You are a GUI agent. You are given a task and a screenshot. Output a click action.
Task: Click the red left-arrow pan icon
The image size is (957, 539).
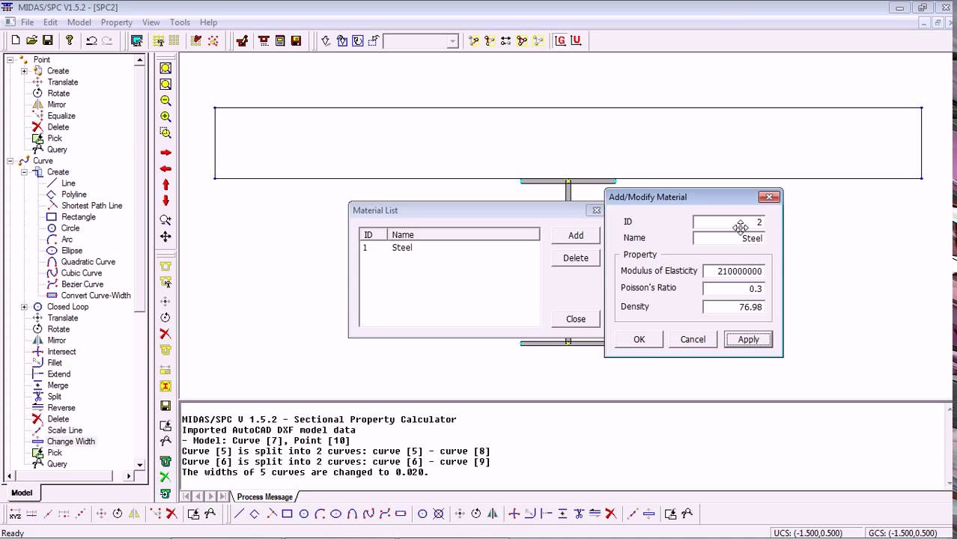pos(165,168)
